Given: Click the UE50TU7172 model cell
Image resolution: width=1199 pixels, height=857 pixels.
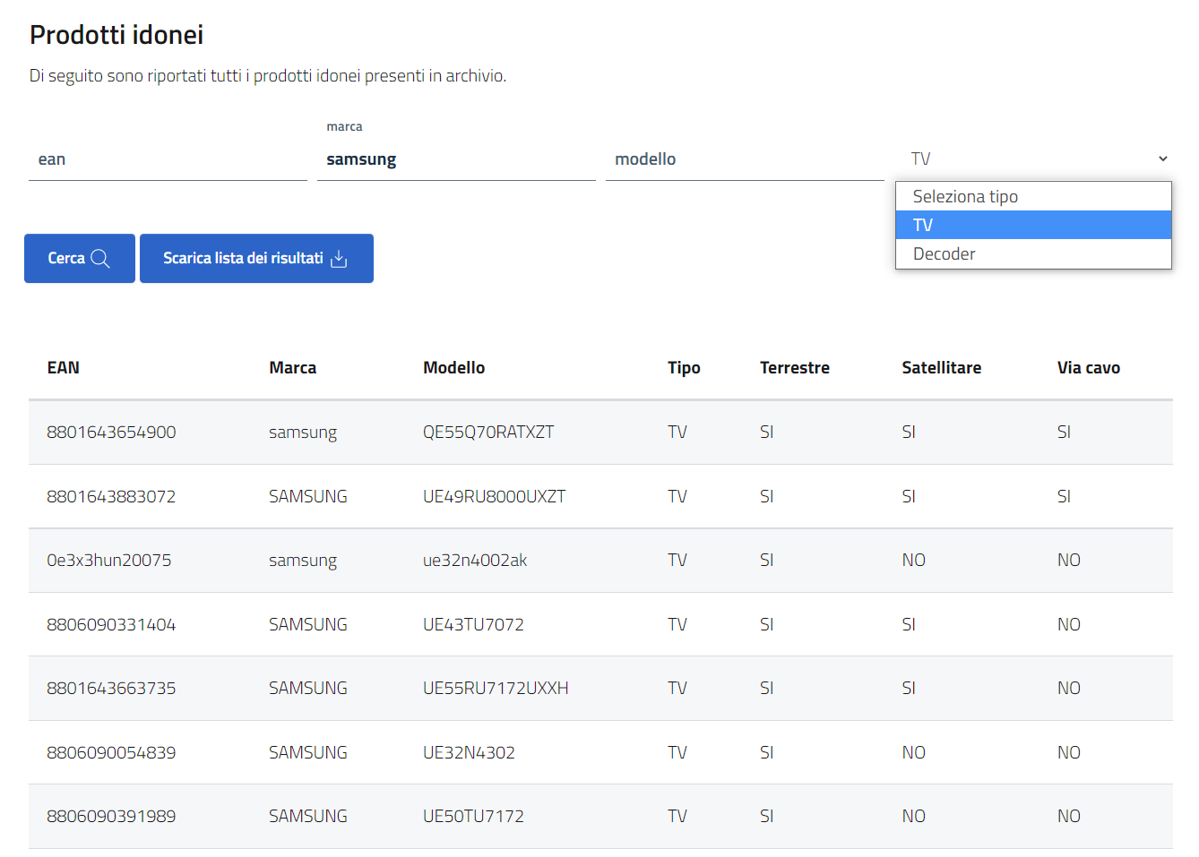Looking at the screenshot, I should (473, 817).
